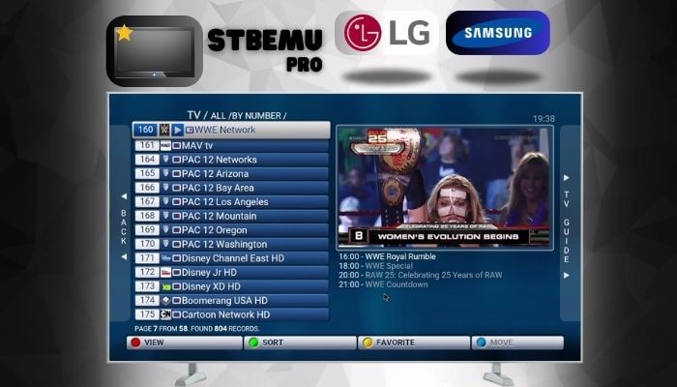Click the 18:00 WWE Special program entry
Viewport: 677px width, 387px height.
(375, 266)
